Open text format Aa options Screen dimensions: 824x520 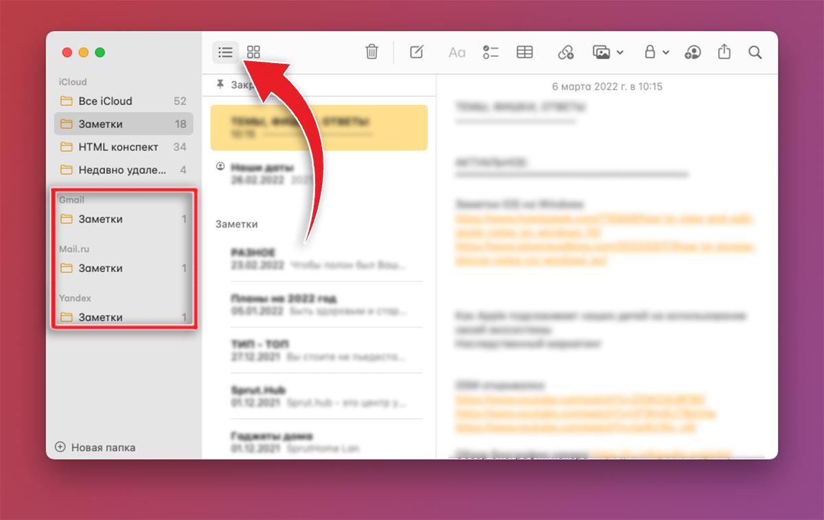[x=457, y=52]
